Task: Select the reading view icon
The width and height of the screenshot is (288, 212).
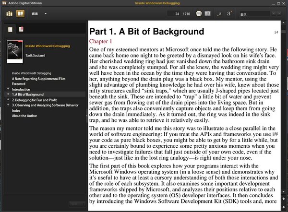Action: [20, 13]
